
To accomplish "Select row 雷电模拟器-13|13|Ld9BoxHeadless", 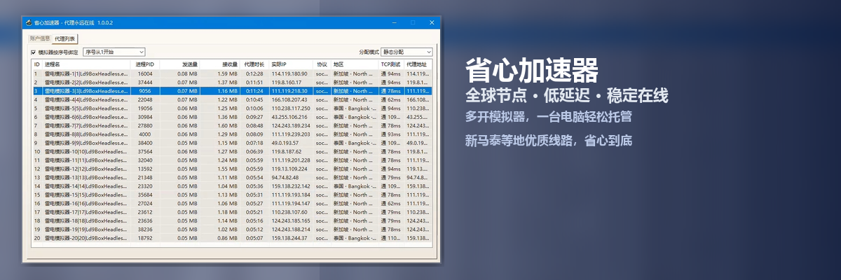I will pyautogui.click(x=232, y=178).
